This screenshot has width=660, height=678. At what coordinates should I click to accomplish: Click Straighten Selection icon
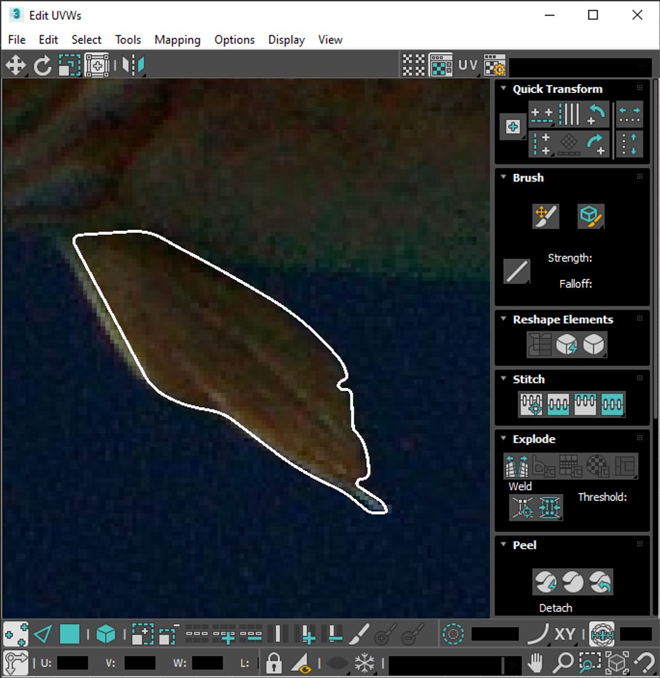click(540, 345)
